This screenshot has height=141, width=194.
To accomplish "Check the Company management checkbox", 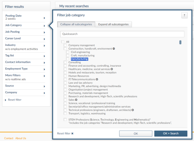I will 65,45.
